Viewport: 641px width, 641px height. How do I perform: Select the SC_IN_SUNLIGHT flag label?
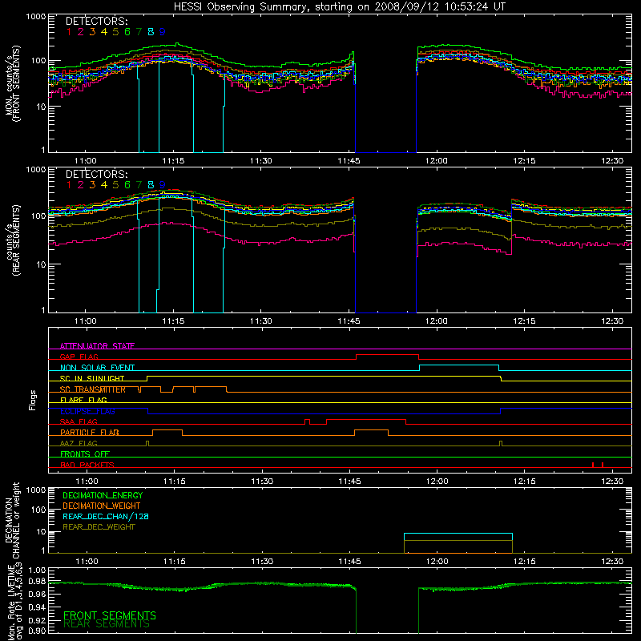(92, 378)
